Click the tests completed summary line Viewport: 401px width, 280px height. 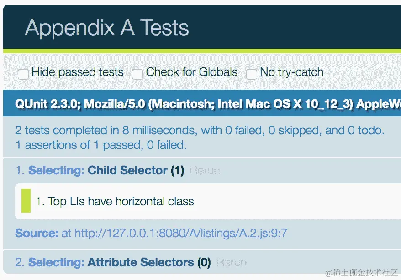tap(200, 131)
